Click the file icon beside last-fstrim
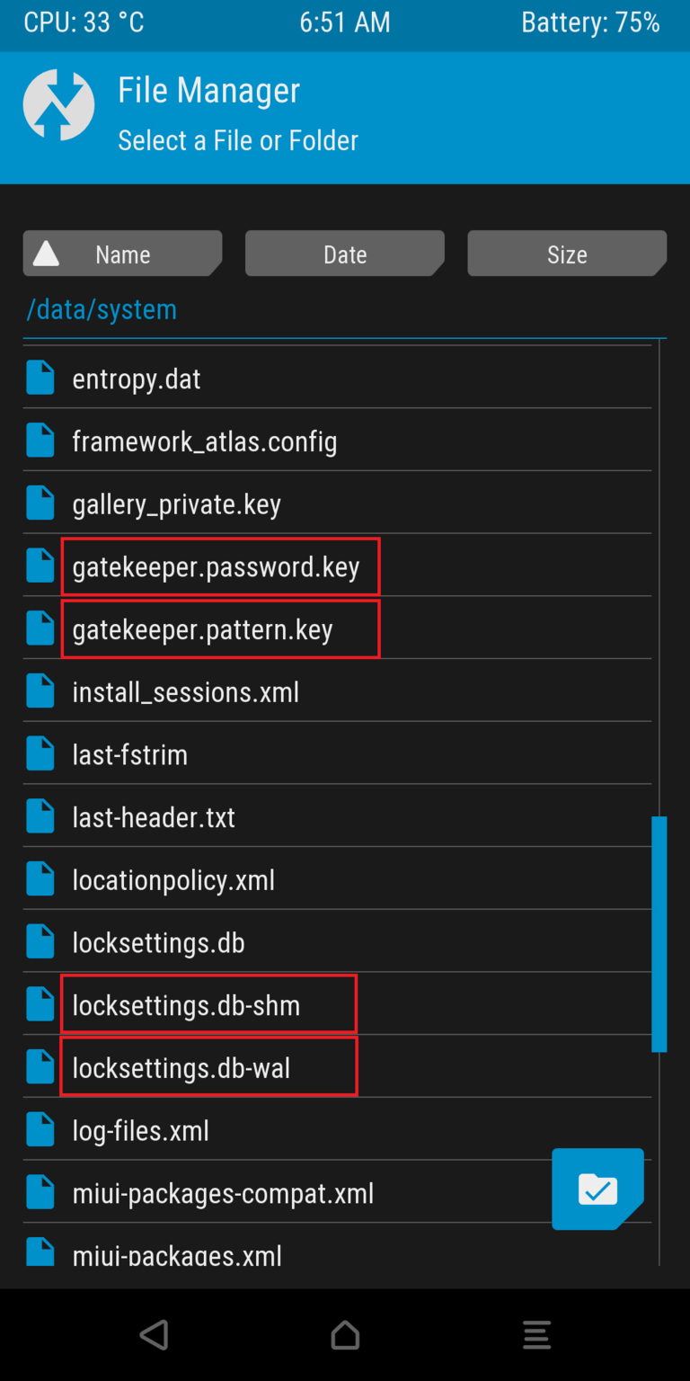 pos(40,754)
